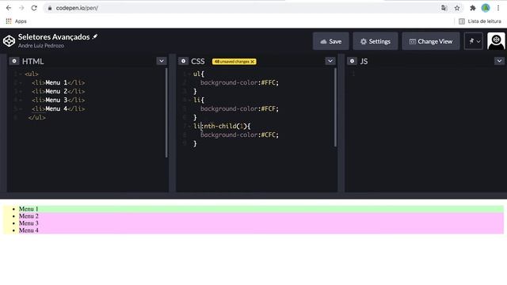Viewport: 507px width, 285px height.
Task: Open the translate page icon
Action: pos(444,8)
